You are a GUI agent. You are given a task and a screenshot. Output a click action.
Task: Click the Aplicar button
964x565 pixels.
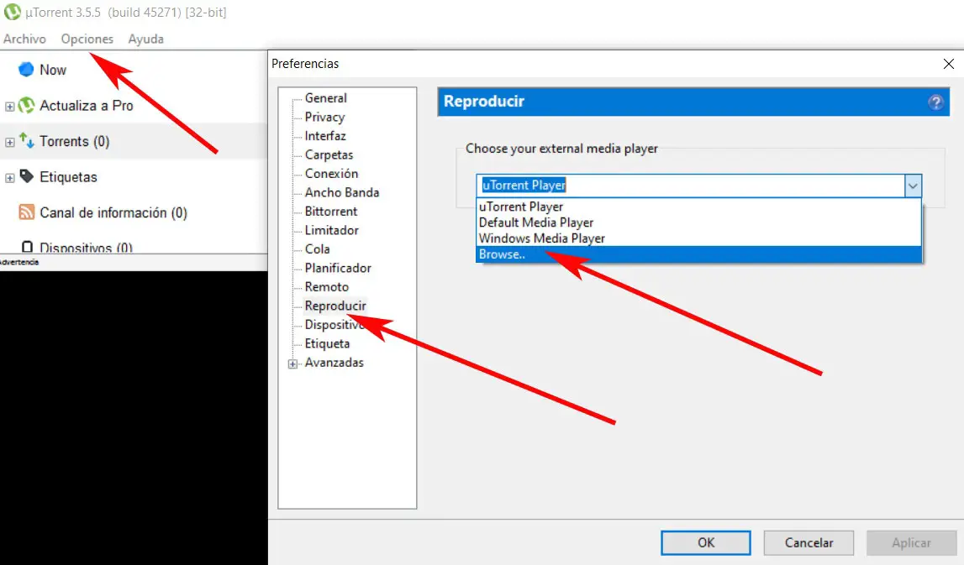(x=911, y=542)
